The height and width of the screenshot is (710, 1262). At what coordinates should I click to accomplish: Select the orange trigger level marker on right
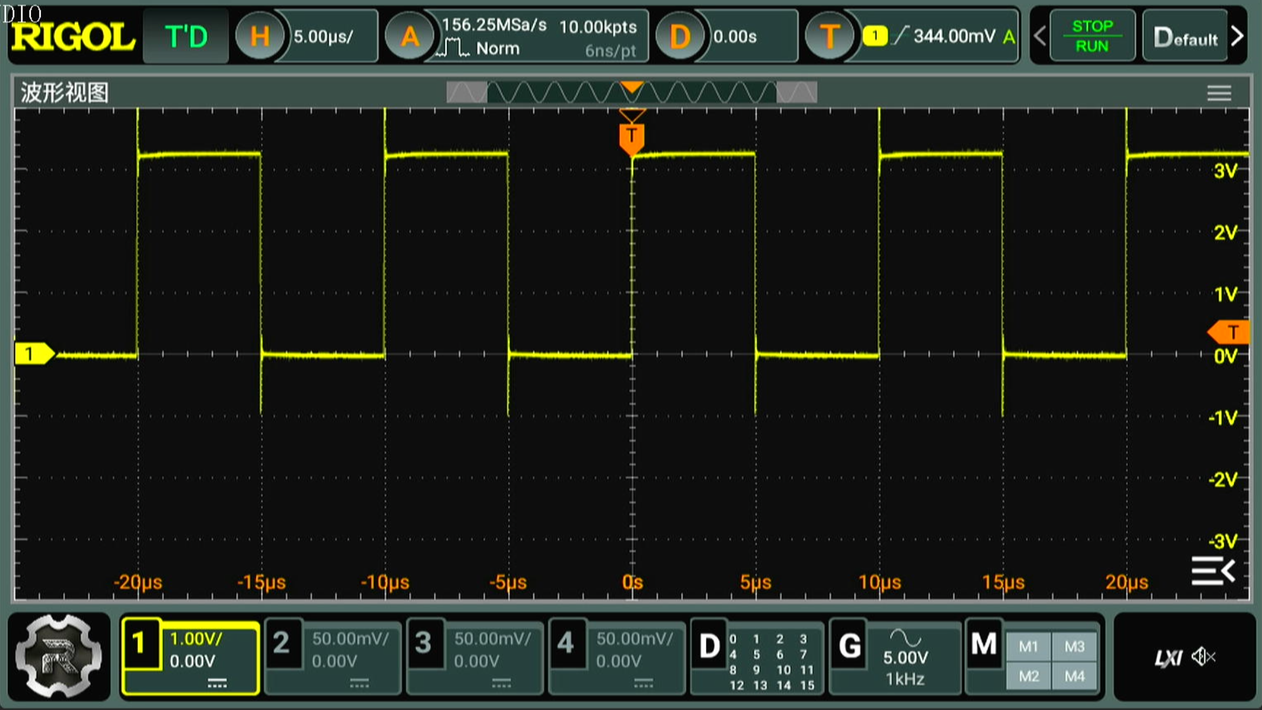(1228, 333)
